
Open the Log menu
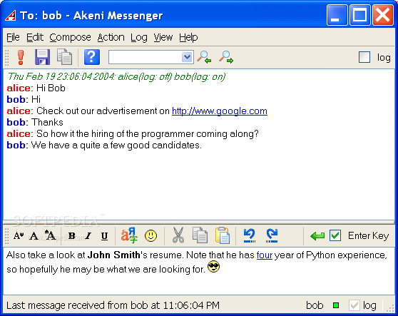click(139, 38)
